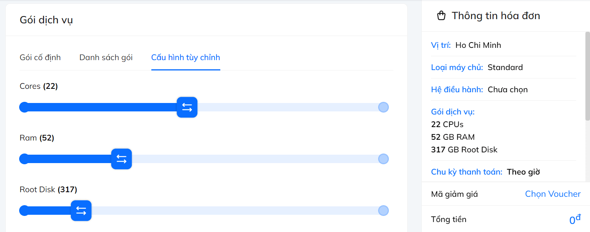Click the Hệ điều hành label in the invoice panel
Image resolution: width=590 pixels, height=232 pixels.
coord(457,90)
